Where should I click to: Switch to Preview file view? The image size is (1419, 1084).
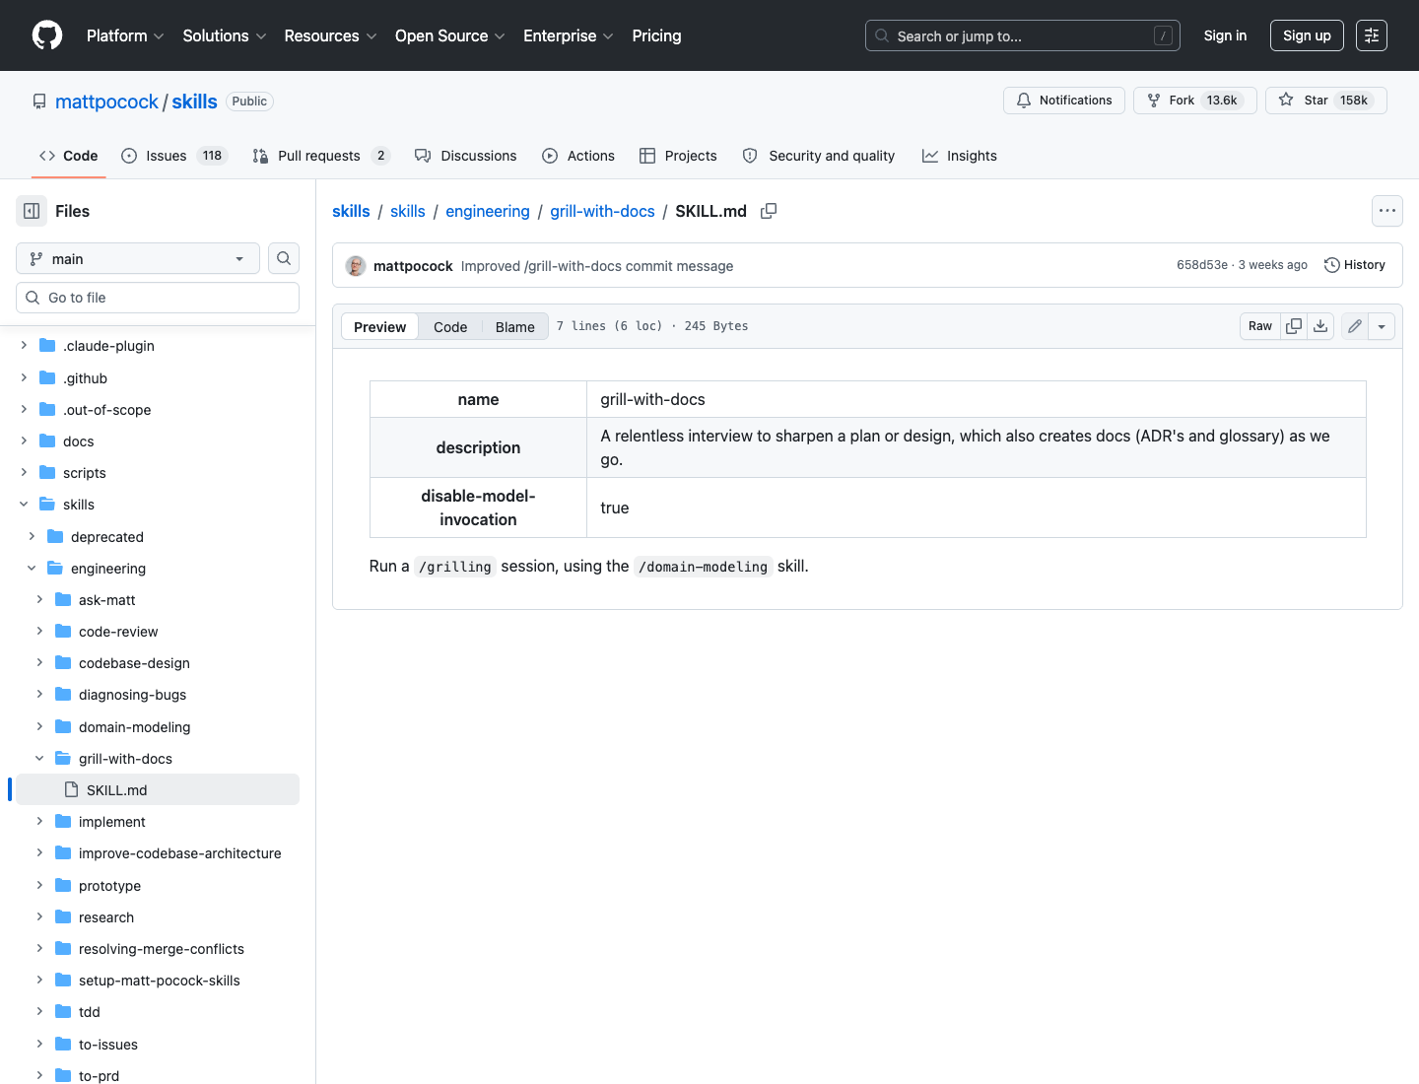click(x=379, y=327)
